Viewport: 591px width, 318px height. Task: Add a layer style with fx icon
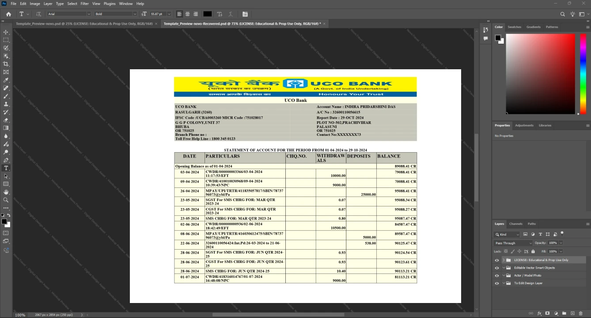pos(539,313)
